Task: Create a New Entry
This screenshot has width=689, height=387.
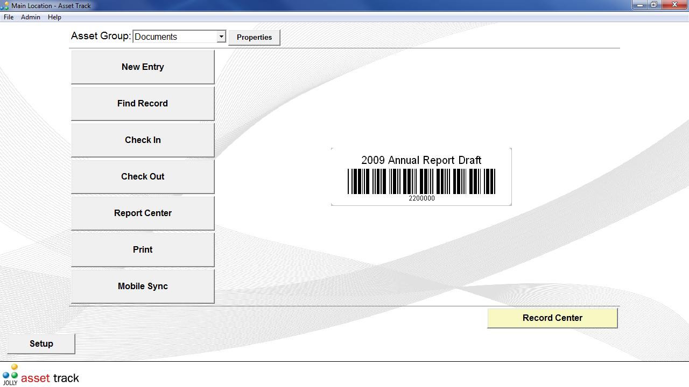Action: (x=143, y=67)
